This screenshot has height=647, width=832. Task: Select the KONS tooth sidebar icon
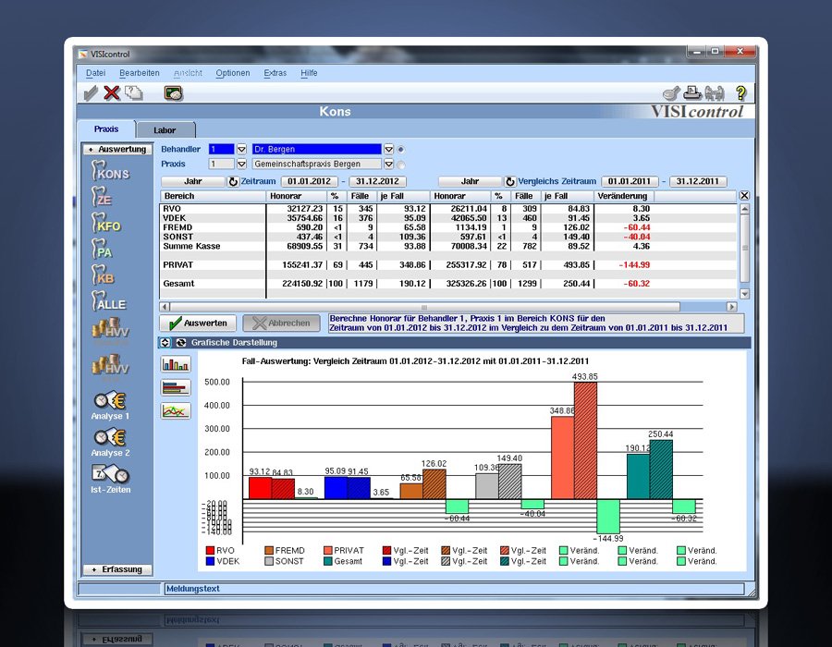[x=110, y=171]
